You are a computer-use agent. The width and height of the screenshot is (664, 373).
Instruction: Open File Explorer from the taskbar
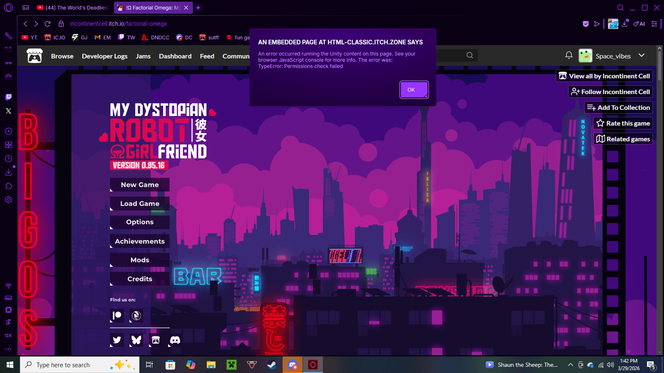211,365
